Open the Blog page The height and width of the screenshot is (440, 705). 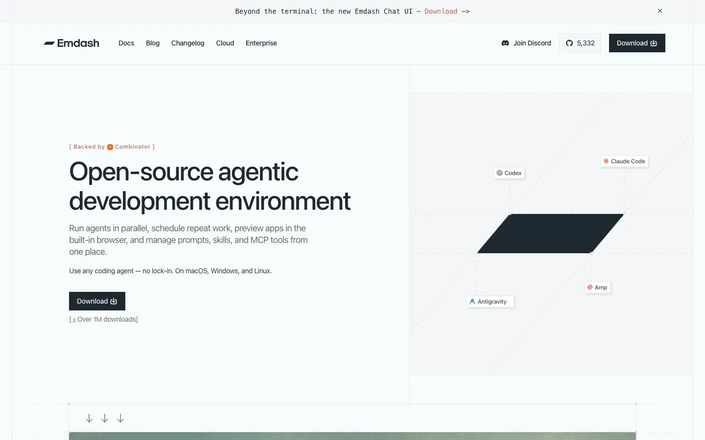click(x=153, y=43)
